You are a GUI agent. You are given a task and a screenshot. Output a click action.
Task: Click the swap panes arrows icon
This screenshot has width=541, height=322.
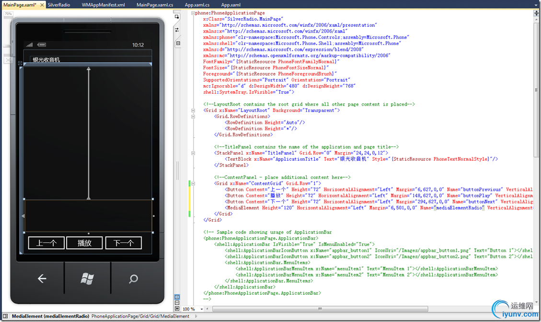[177, 30]
